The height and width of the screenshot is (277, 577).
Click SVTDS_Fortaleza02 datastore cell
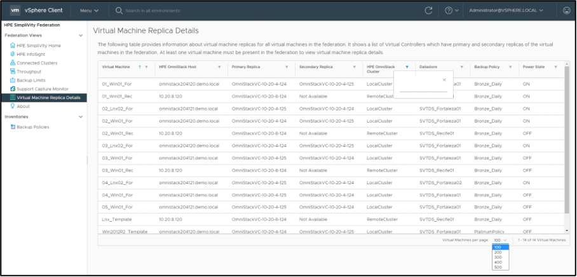click(440, 182)
